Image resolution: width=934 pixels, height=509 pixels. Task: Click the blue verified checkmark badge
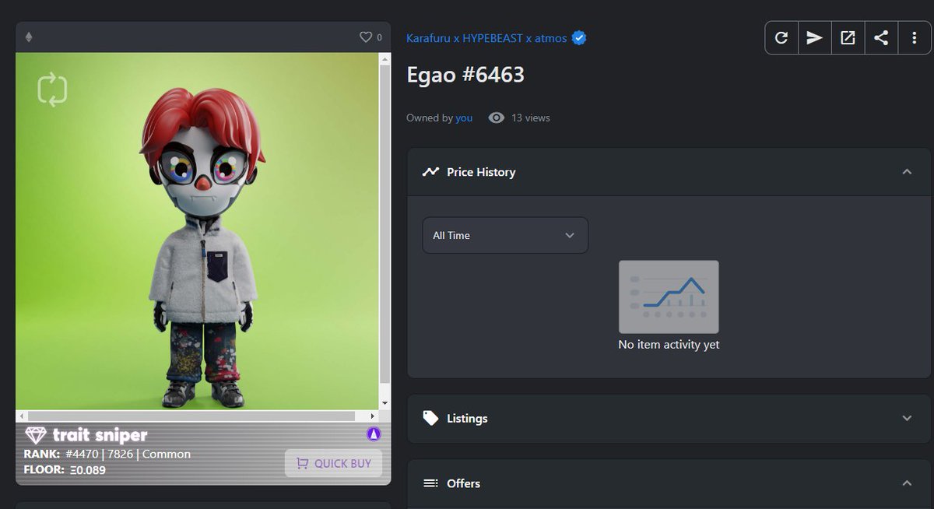click(578, 37)
